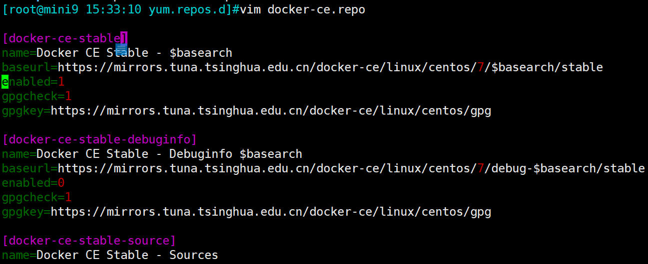The width and height of the screenshot is (648, 264).
Task: Click the [docker-ce-stable-source] section header
Action: click(89, 241)
